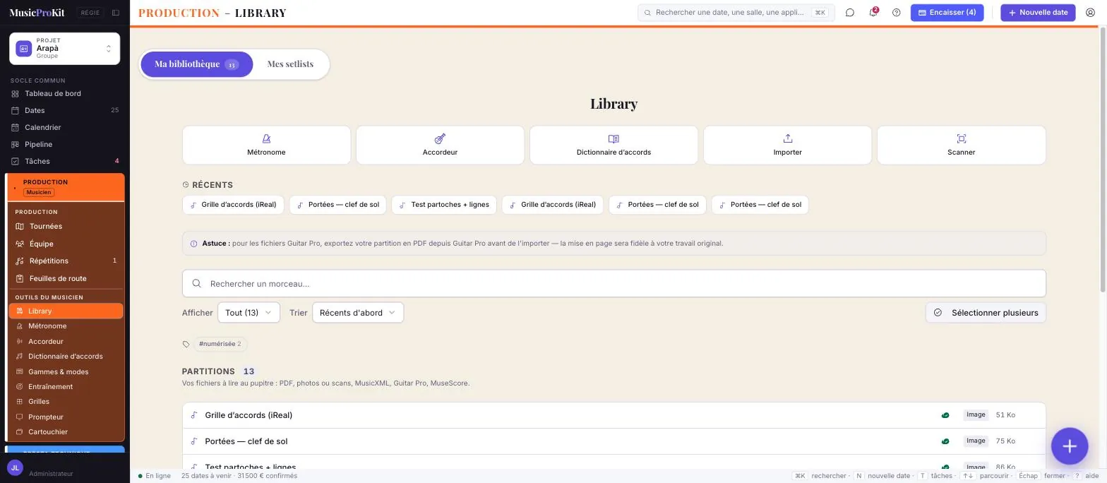Open Accordeur in sidebar tools
Screen dimensions: 1107x483
(66, 341)
